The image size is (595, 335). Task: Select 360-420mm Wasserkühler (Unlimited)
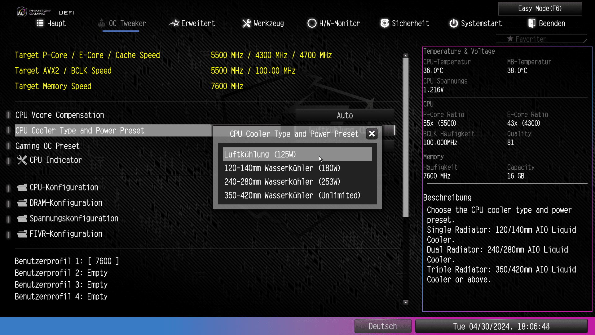pyautogui.click(x=297, y=195)
